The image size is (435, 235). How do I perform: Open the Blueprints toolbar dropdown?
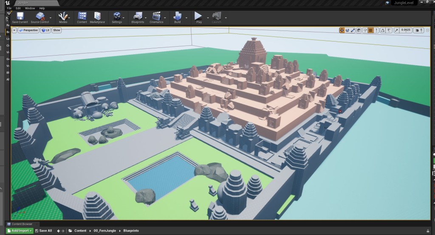point(138,17)
